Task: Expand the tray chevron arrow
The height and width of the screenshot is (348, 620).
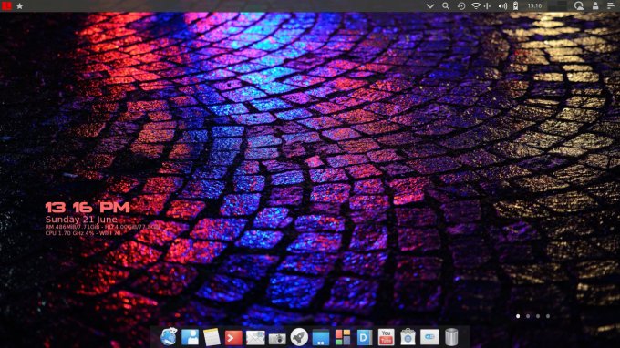Action: [x=430, y=6]
